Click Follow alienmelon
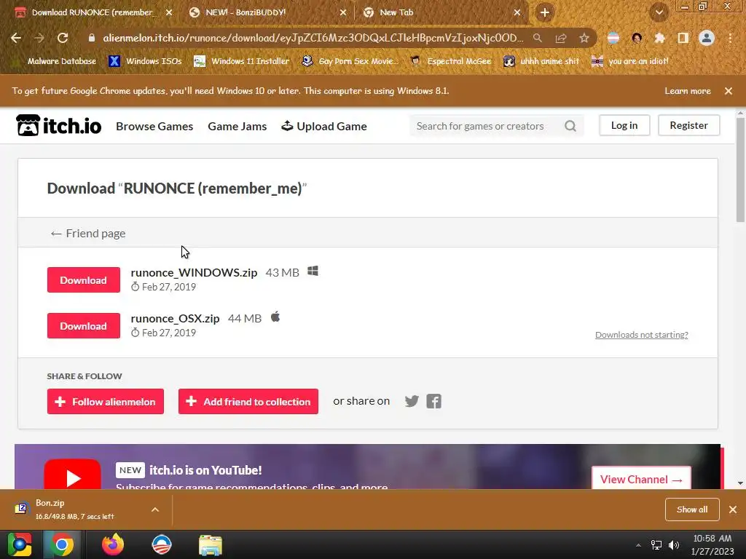746x559 pixels. click(106, 402)
